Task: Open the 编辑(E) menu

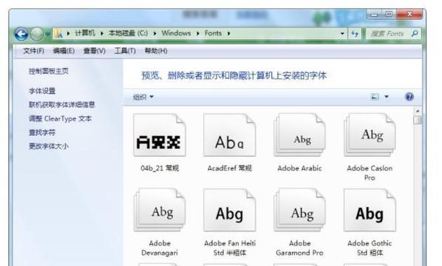Action: (64, 51)
